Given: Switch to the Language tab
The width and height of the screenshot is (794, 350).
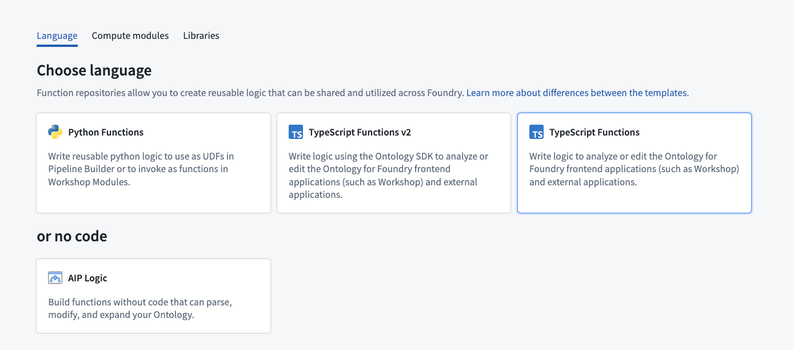Looking at the screenshot, I should pos(57,35).
